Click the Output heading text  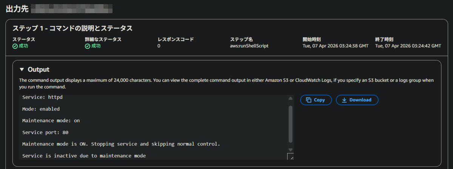pos(39,70)
